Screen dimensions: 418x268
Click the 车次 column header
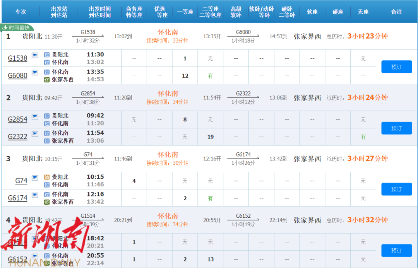point(21,12)
